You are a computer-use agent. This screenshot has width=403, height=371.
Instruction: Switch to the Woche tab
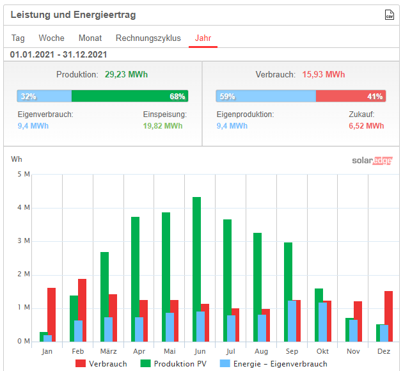pos(51,38)
